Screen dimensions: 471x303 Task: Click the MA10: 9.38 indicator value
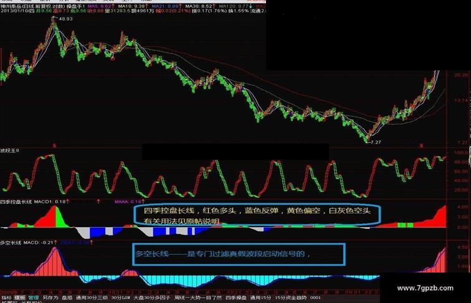[133, 6]
